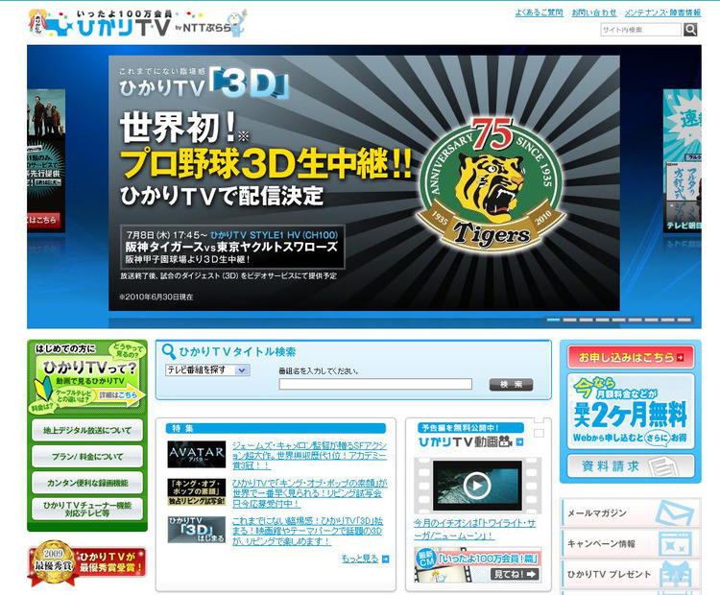Select the second carousel slide indicator

(x=569, y=320)
